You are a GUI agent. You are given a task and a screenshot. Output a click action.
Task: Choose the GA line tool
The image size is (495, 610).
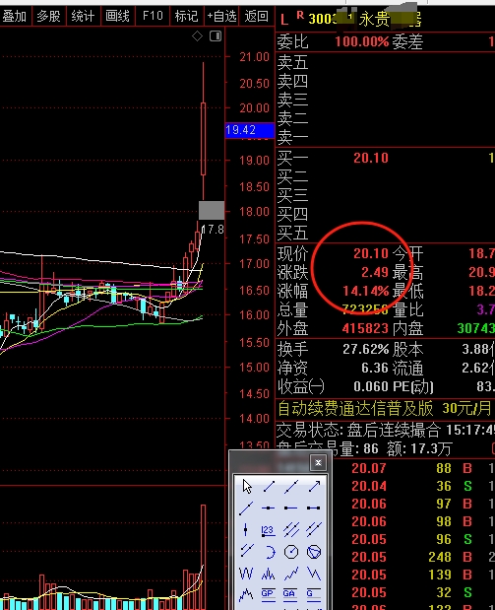(289, 594)
